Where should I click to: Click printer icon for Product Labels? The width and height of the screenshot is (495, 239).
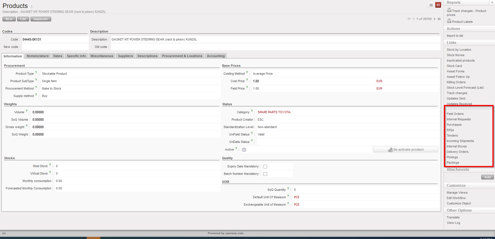(449, 21)
